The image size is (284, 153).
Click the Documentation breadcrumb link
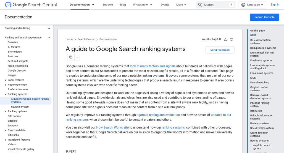[x=108, y=39]
